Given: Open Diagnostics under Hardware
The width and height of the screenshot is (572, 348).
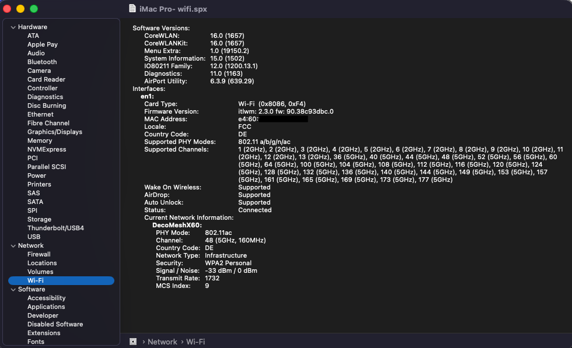Looking at the screenshot, I should point(46,97).
